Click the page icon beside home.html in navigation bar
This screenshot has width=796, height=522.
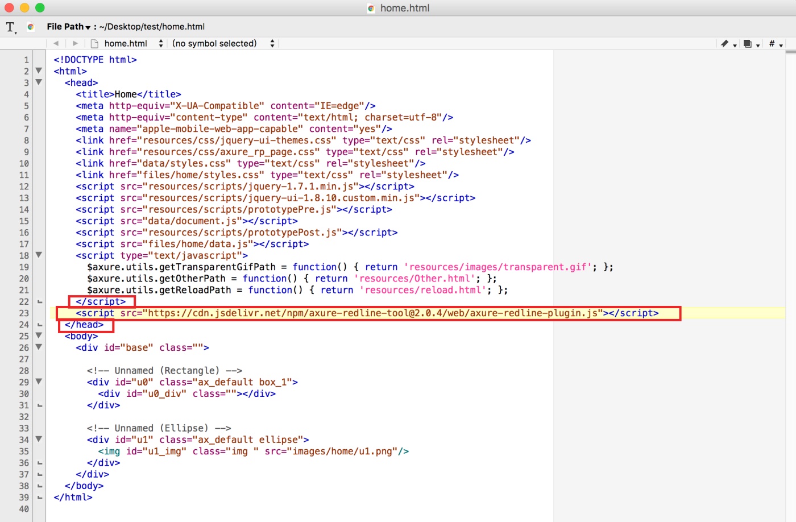94,44
